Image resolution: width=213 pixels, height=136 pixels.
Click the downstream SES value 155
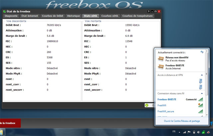pyautogui.click(x=49, y=63)
